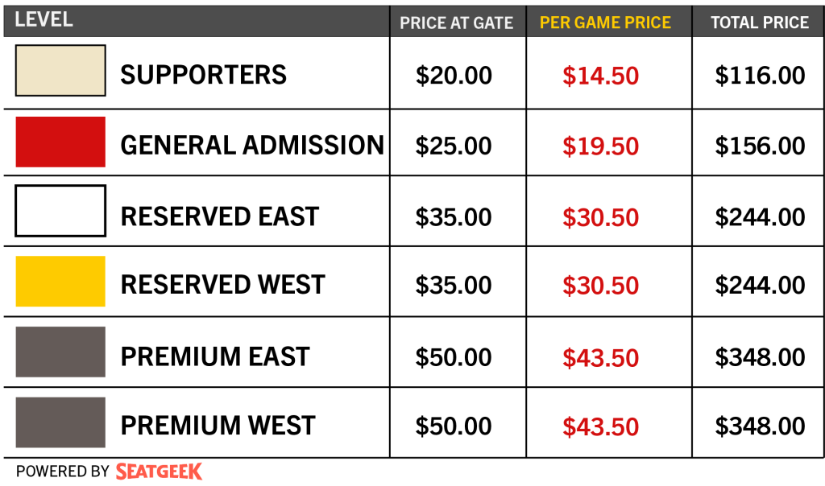The image size is (825, 486).
Task: Click the TOTAL PRICE column header
Action: tap(760, 23)
